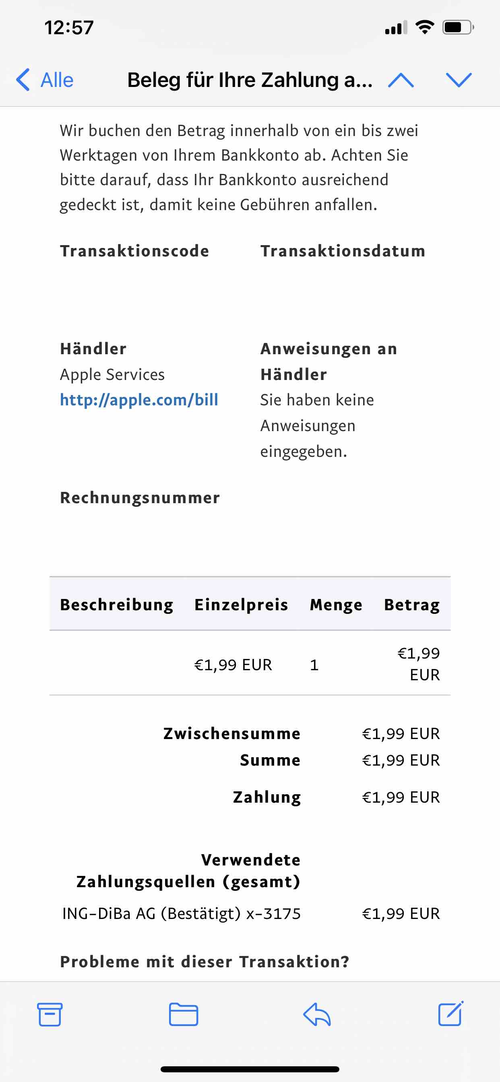This screenshot has height=1082, width=500.
Task: Tap the Betrag column header
Action: (x=412, y=605)
